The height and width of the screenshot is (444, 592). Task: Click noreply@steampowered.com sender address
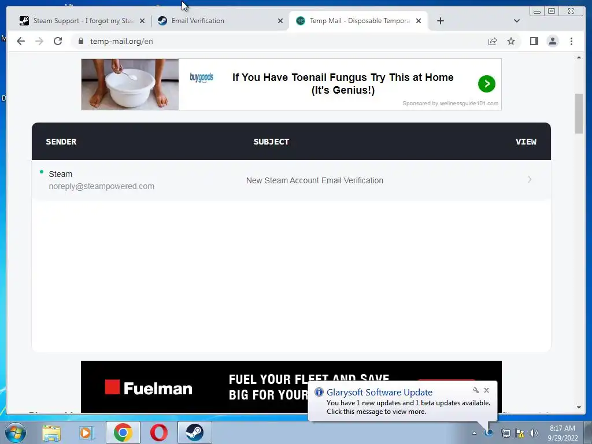102,186
